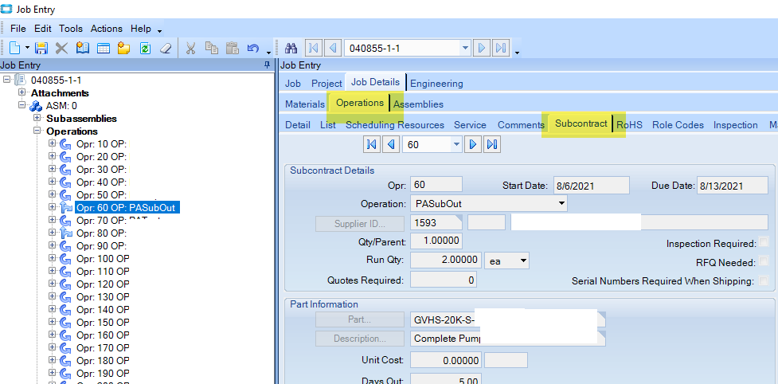778x384 pixels.
Task: Pin the Job Entry tree panel
Action: click(x=267, y=65)
